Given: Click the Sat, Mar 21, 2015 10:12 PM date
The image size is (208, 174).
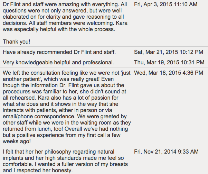Looking at the screenshot, I should (169, 52).
